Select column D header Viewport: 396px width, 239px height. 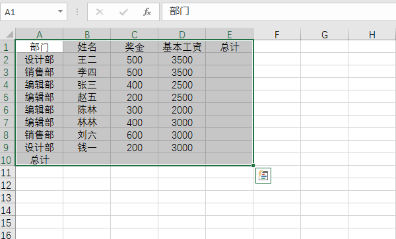point(182,34)
